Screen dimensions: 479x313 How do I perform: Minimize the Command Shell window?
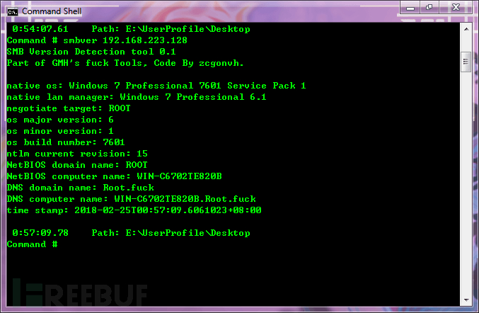(410, 7)
